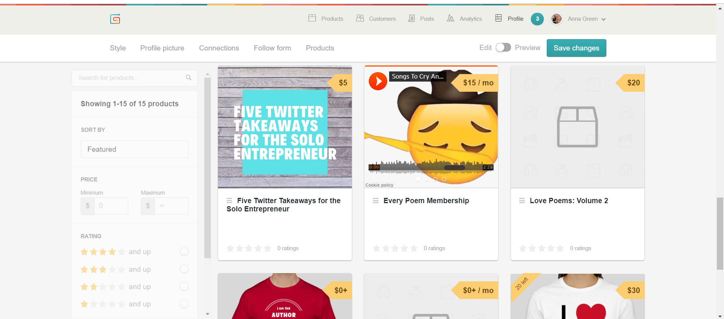Click the drag handle icon beside Every Poem Membership
724x319 pixels.
tap(375, 201)
